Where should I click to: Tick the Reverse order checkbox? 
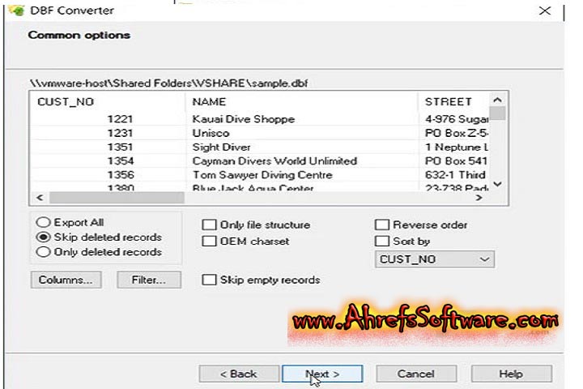tap(382, 224)
